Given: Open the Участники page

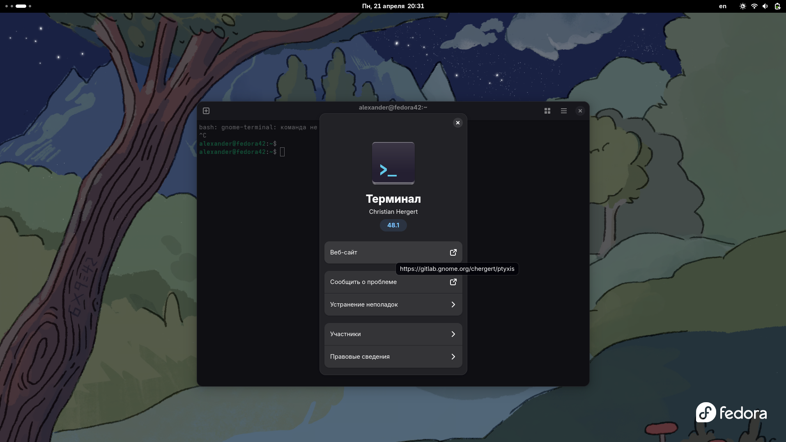Looking at the screenshot, I should click(x=393, y=334).
